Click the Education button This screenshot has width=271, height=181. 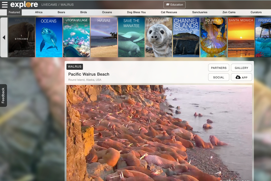174,5
